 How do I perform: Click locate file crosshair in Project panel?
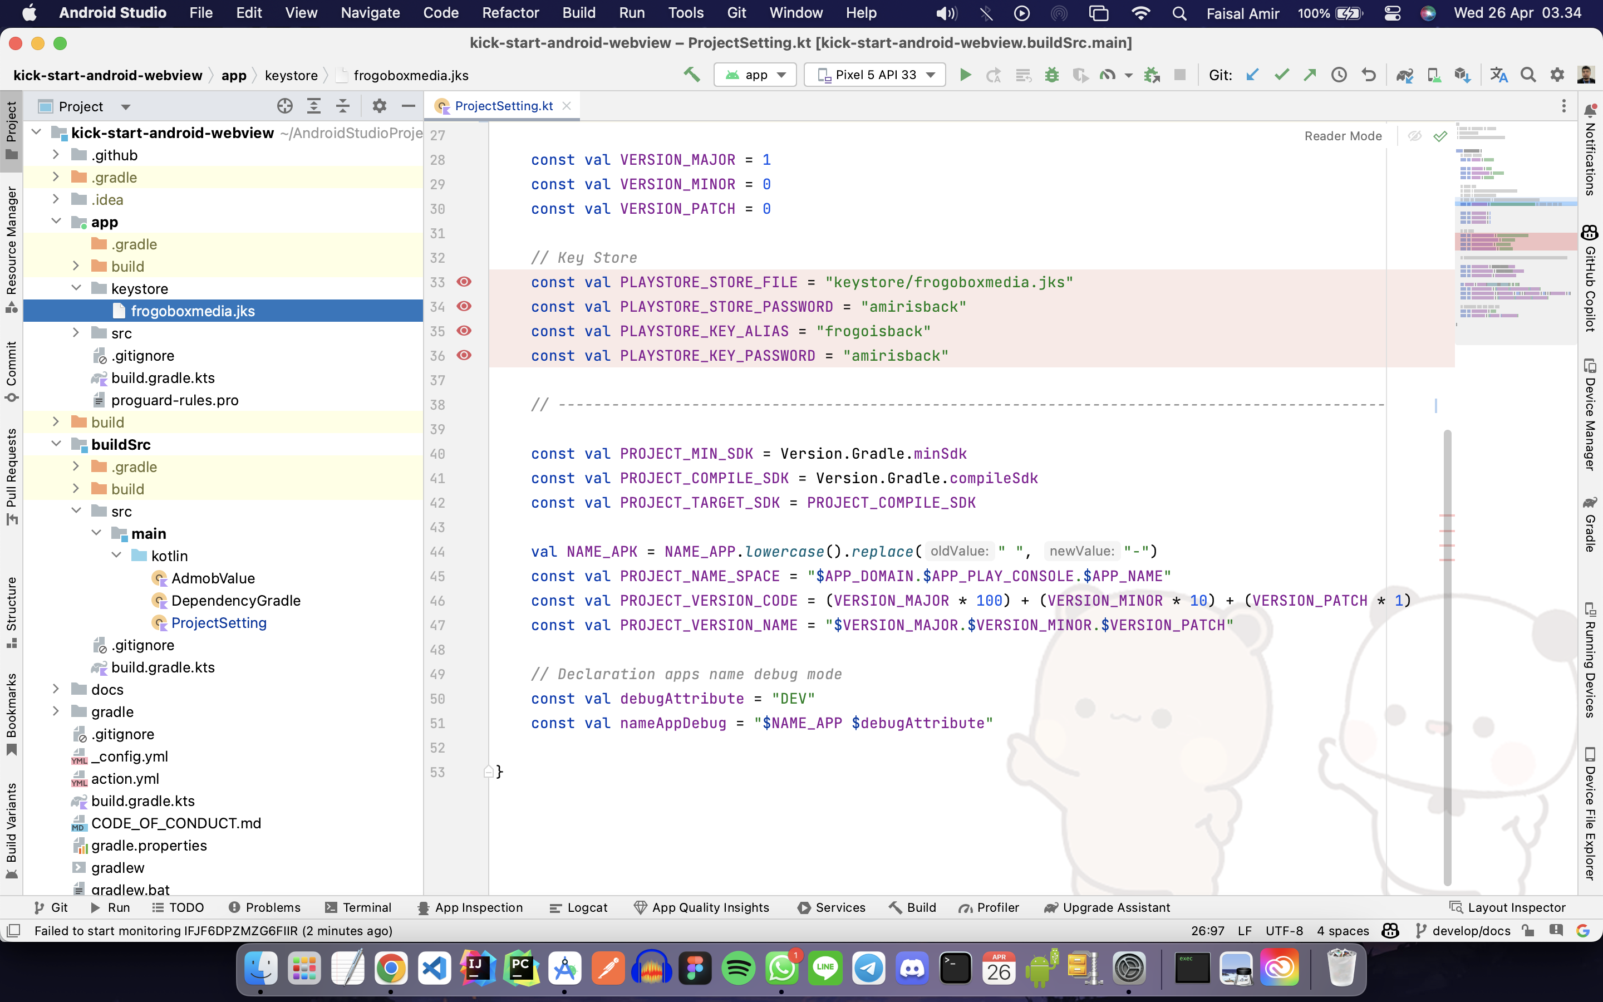(285, 106)
